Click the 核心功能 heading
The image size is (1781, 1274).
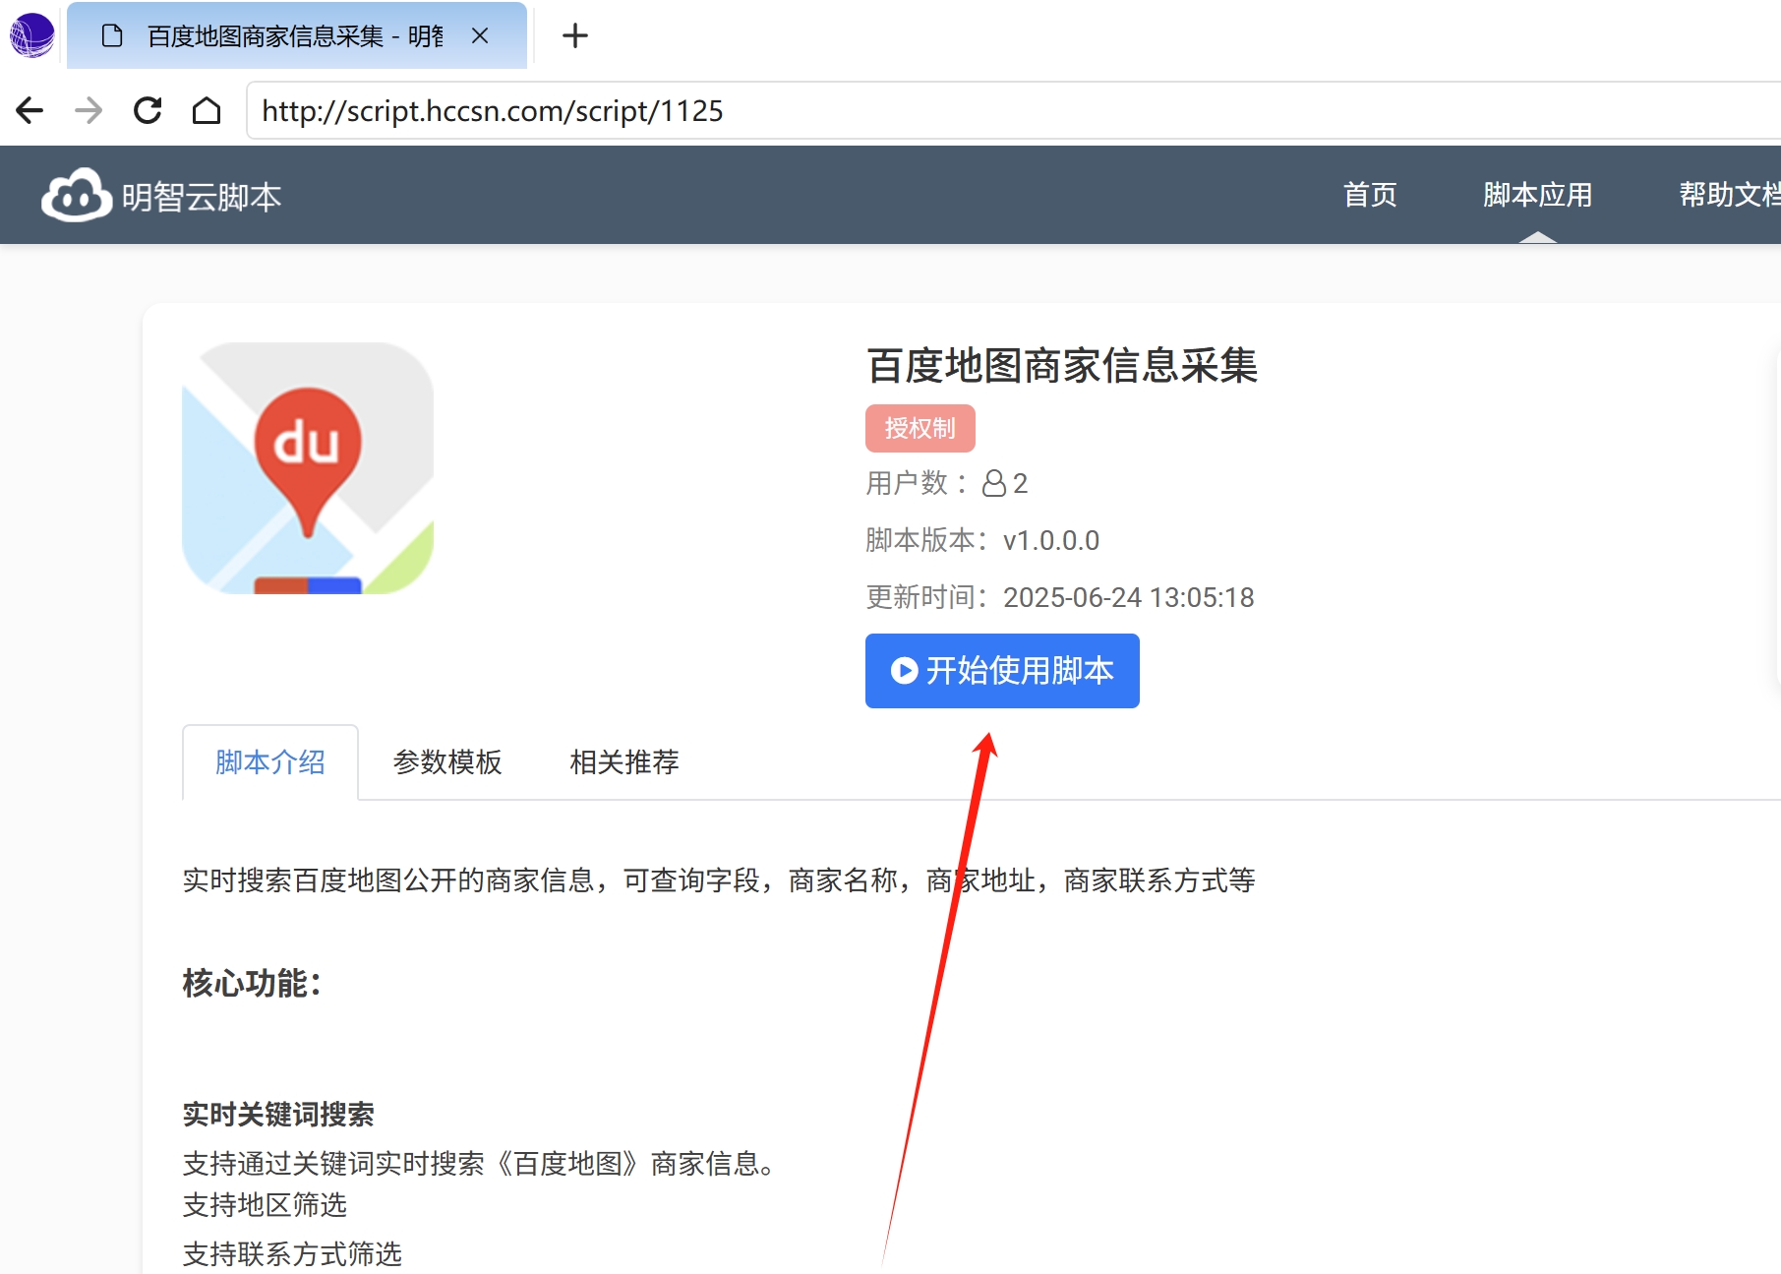click(x=252, y=983)
